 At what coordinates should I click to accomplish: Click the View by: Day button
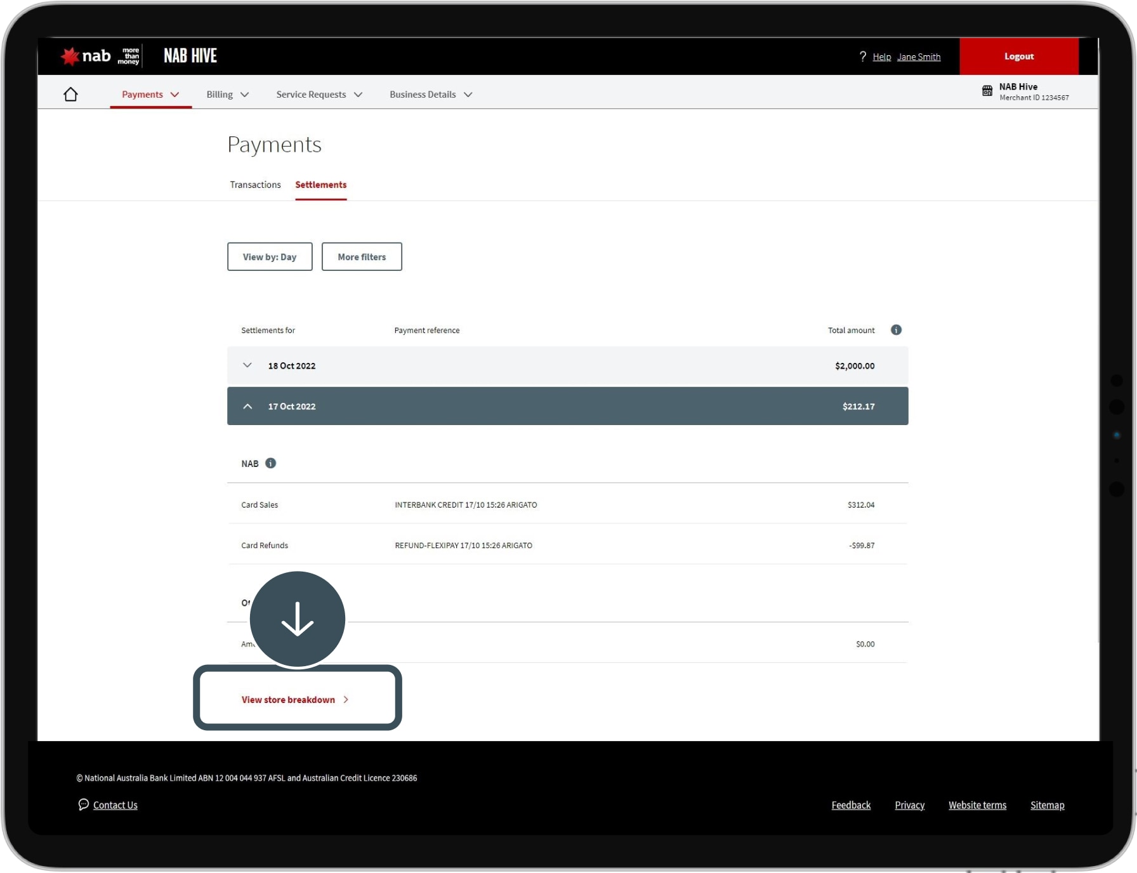coord(270,257)
